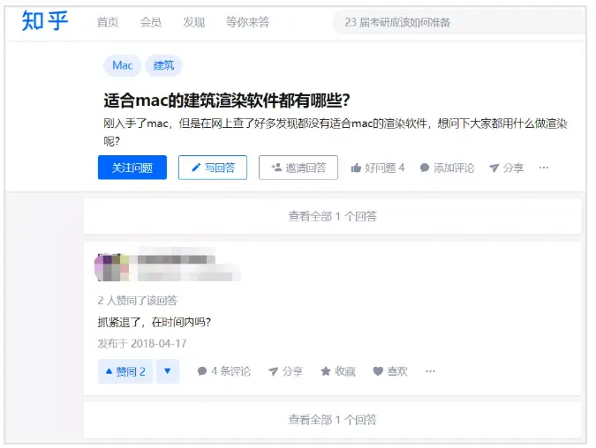The height and width of the screenshot is (448, 596).
Task: Open the answer's more options ellipsis
Action: point(430,371)
